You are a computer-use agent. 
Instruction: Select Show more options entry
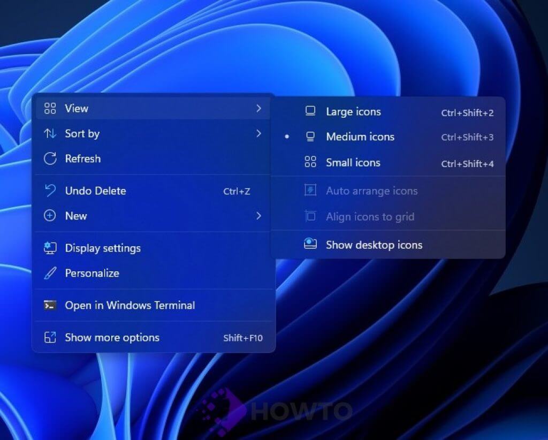coord(153,337)
